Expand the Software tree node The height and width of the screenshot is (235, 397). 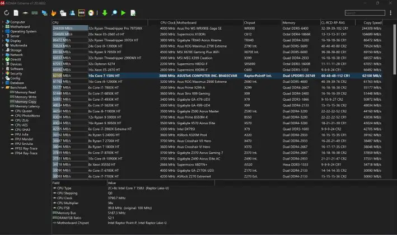tap(3, 69)
